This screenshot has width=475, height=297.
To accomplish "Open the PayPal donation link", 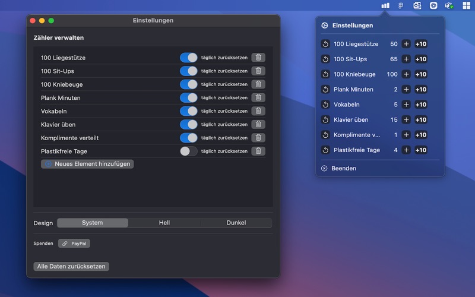I will [x=74, y=244].
